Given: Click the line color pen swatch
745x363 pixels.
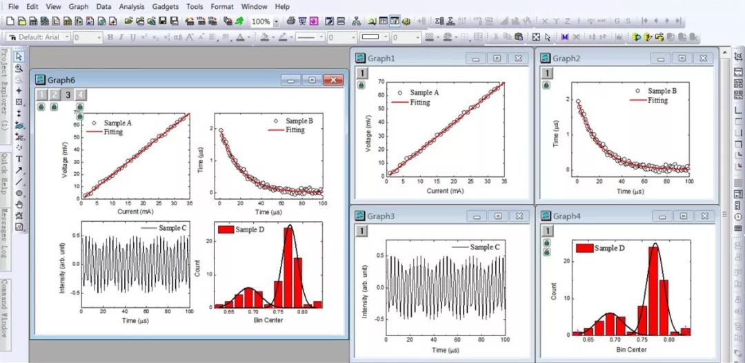Looking at the screenshot, I should pos(282,37).
